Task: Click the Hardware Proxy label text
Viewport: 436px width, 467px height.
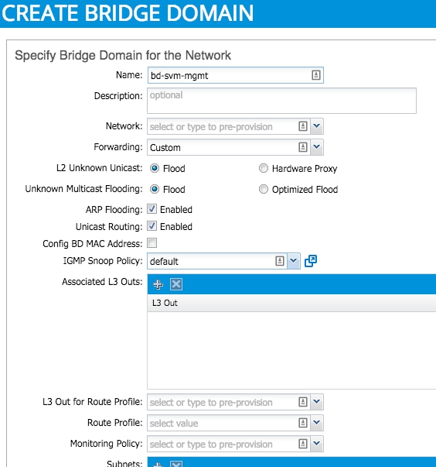Action: [x=305, y=169]
